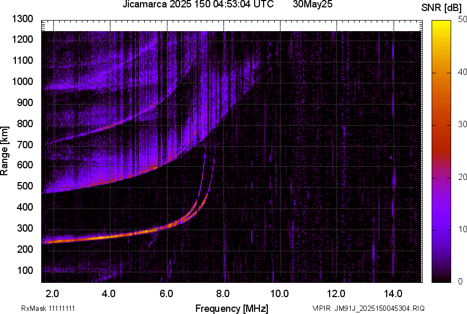The image size is (467, 314).
Task: Click the colorbar value '40'
Action: click(x=462, y=72)
